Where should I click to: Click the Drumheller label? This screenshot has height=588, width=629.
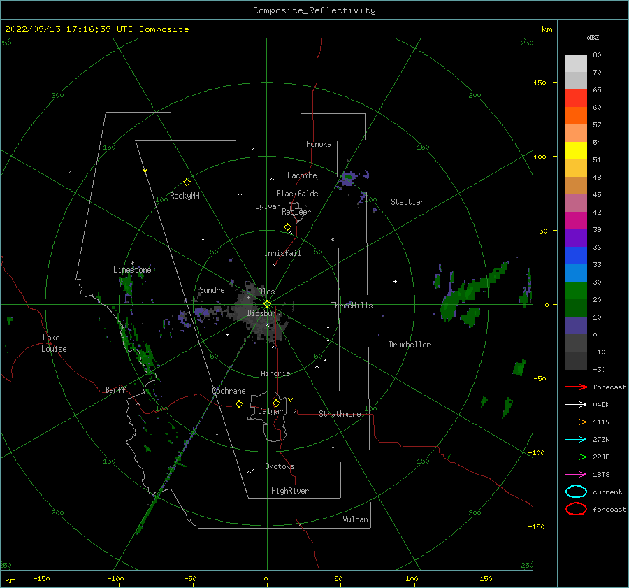410,345
